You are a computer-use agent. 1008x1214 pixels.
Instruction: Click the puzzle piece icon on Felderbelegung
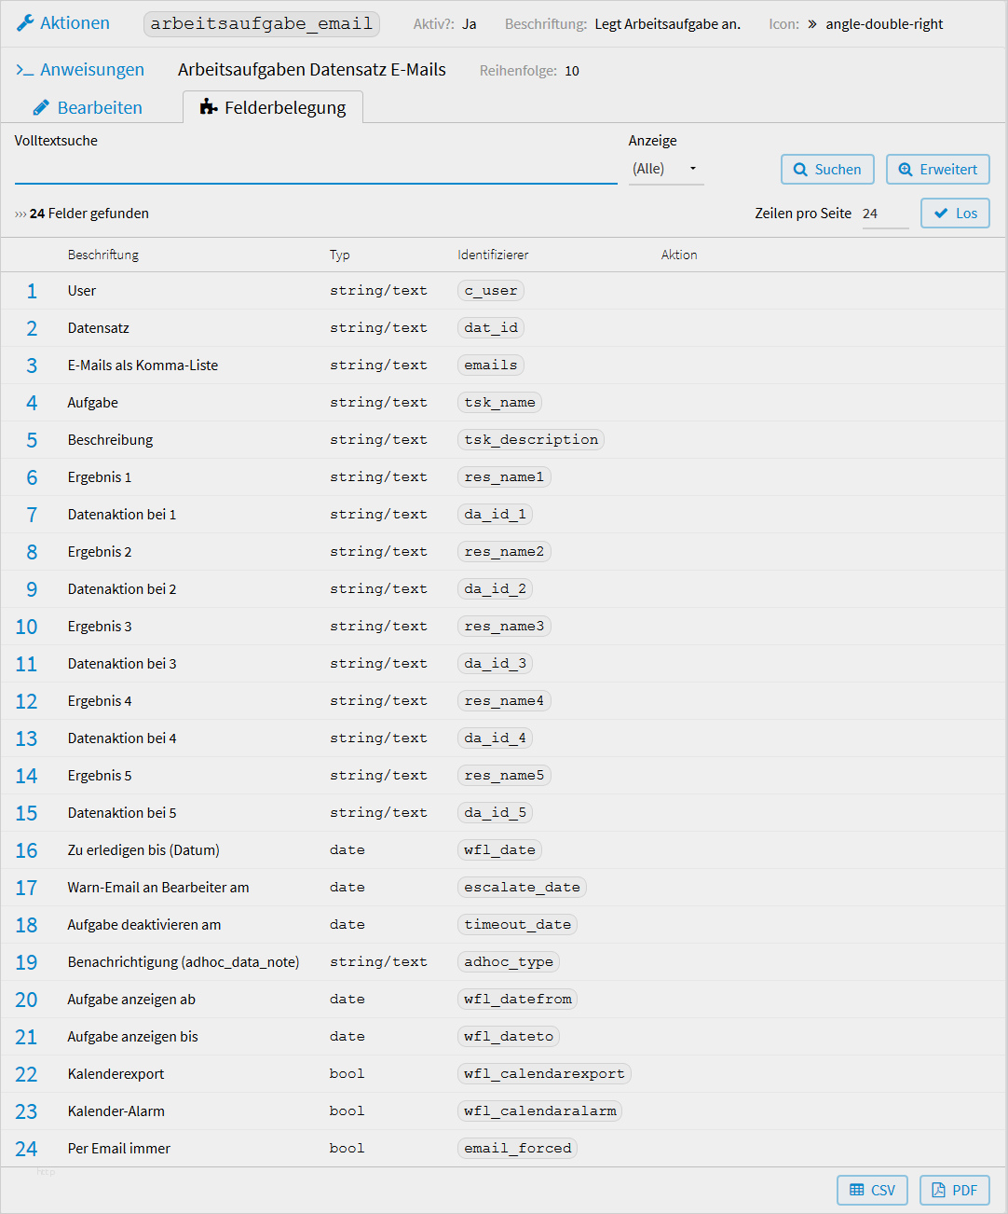[x=209, y=108]
